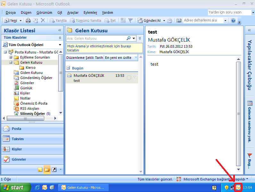This screenshot has height=192, width=255.
Task: Collapse the Bugün message group
Action: point(68,68)
